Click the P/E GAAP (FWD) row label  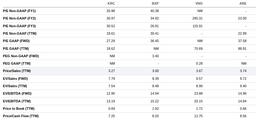16,41
